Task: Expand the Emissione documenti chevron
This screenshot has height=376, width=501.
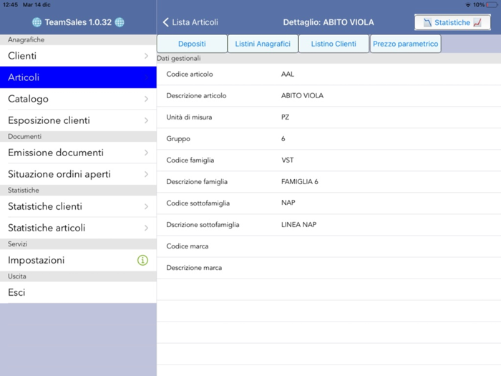Action: point(146,153)
